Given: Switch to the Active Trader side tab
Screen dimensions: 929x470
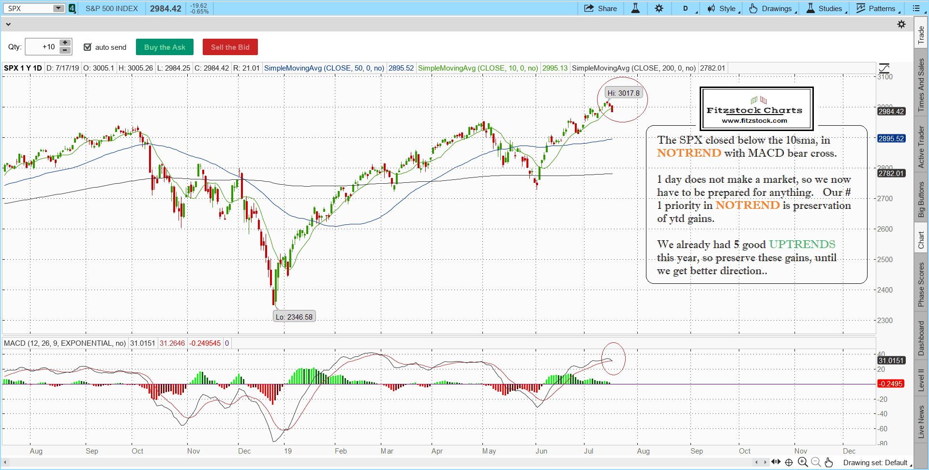Looking at the screenshot, I should (921, 147).
